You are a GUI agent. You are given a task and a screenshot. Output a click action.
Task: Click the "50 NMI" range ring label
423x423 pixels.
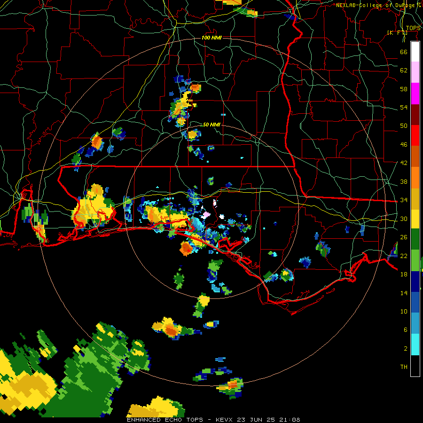211,125
